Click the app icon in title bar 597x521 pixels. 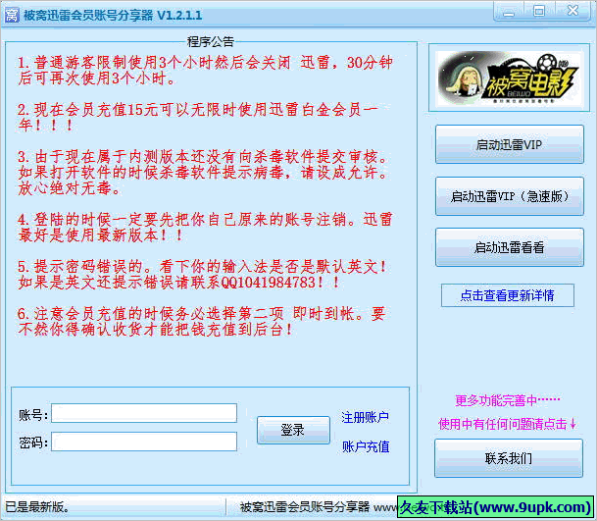click(12, 16)
